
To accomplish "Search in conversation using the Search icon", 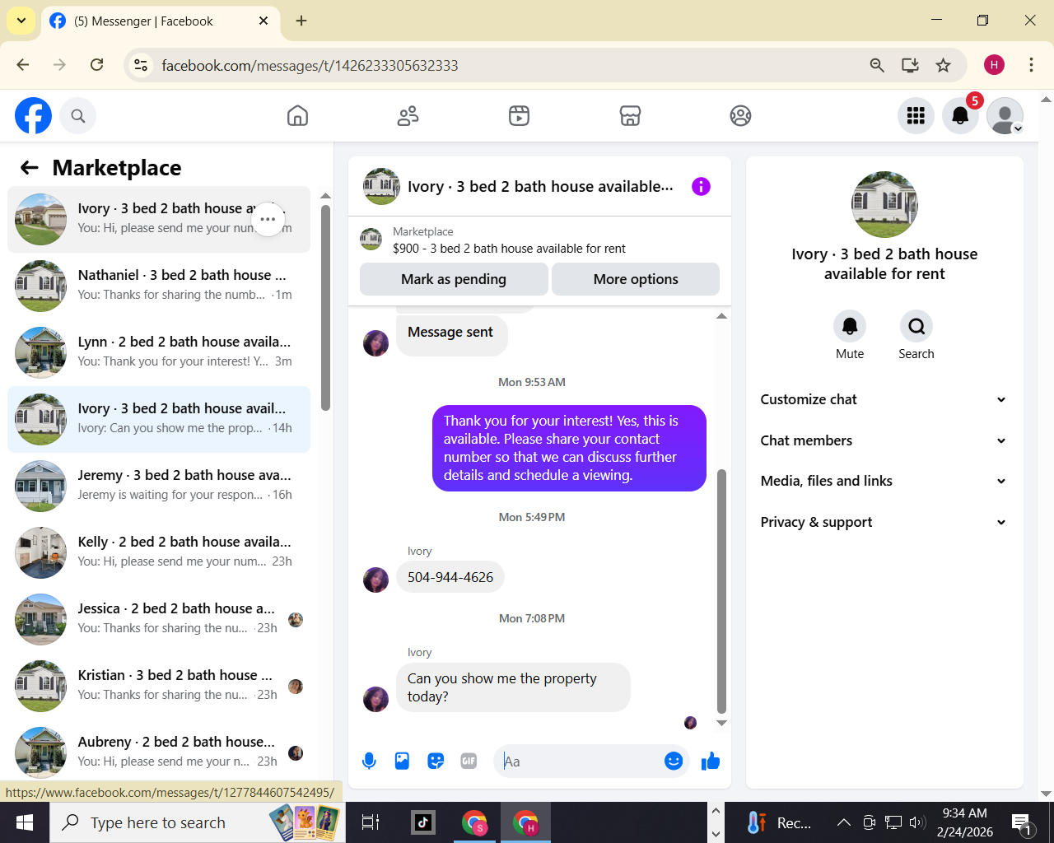I will (916, 327).
